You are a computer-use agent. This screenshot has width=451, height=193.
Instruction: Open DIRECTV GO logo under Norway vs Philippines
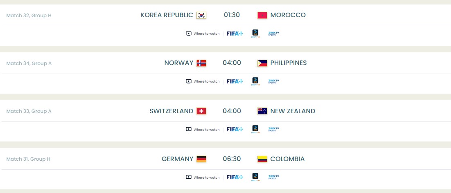pos(255,81)
